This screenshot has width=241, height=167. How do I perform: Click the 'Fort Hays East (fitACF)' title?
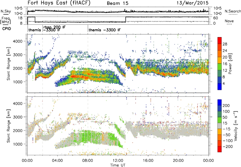[x=59, y=3]
